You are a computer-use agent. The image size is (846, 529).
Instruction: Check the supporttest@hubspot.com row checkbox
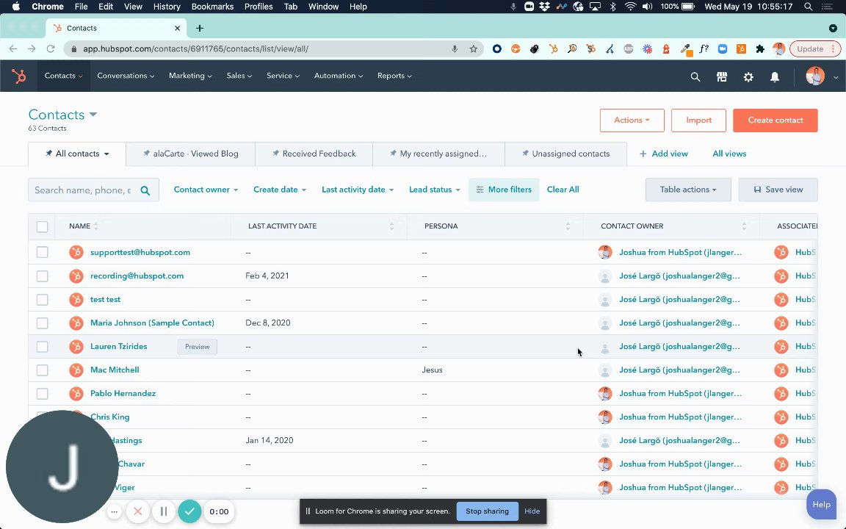(42, 252)
